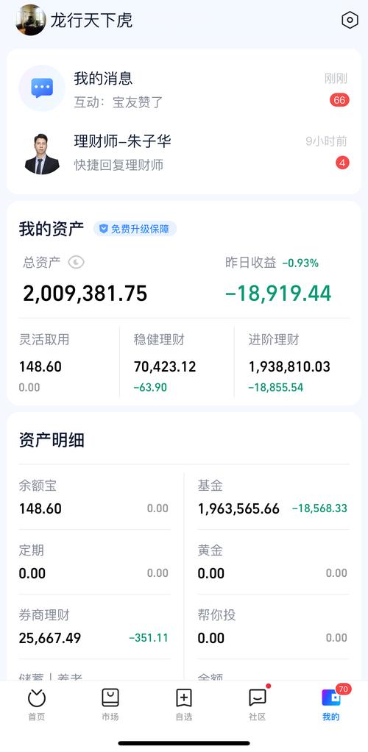The height and width of the screenshot is (752, 368).
Task: Tap the 我的 wallet tab icon
Action: pyautogui.click(x=331, y=698)
